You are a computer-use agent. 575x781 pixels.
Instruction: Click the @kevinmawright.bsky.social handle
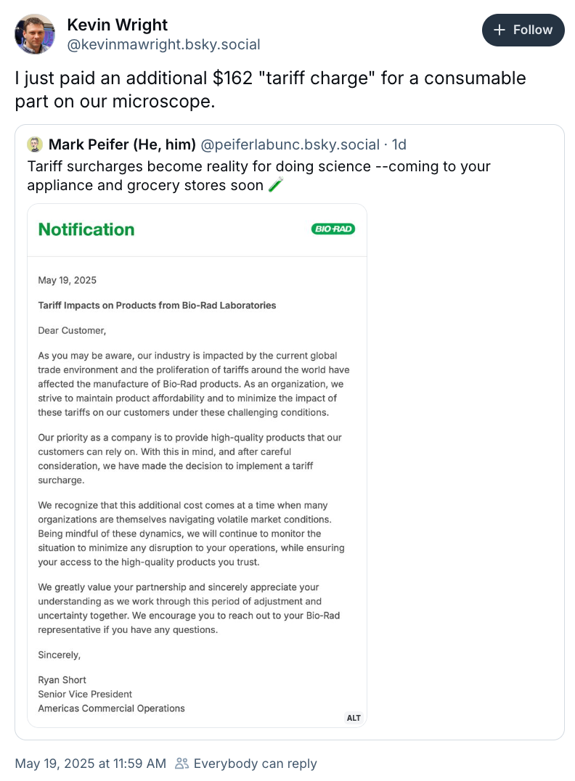coord(163,44)
